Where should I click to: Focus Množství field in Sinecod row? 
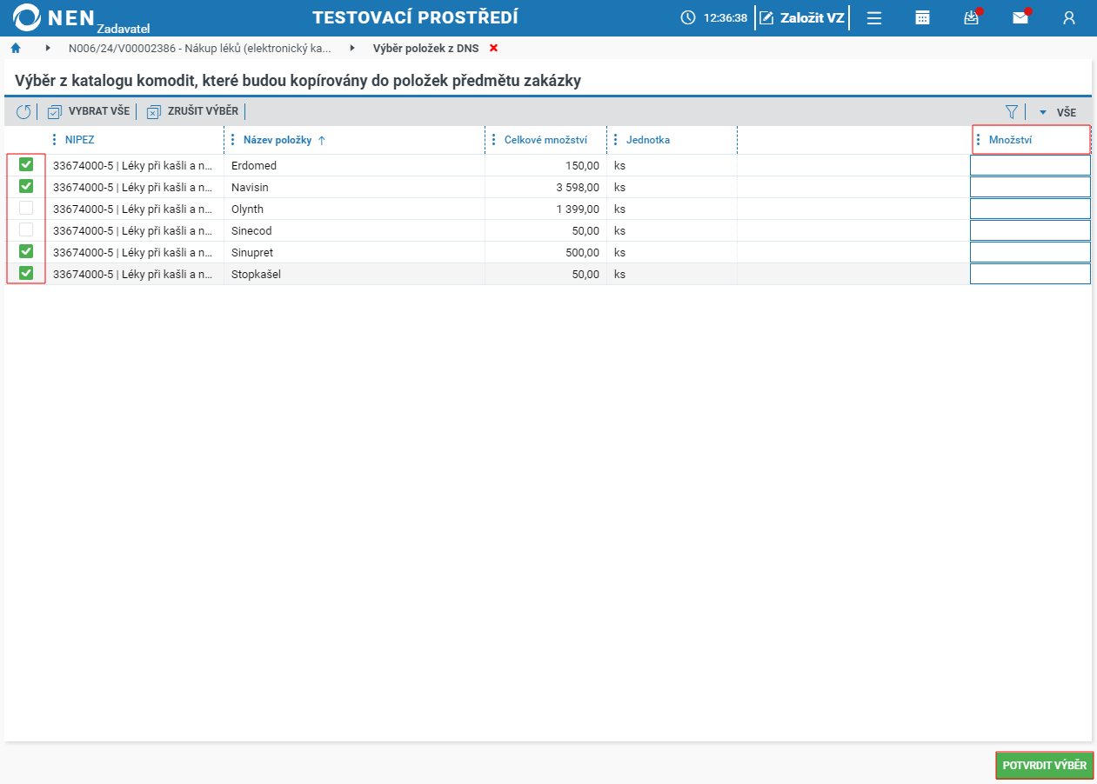coord(1030,230)
